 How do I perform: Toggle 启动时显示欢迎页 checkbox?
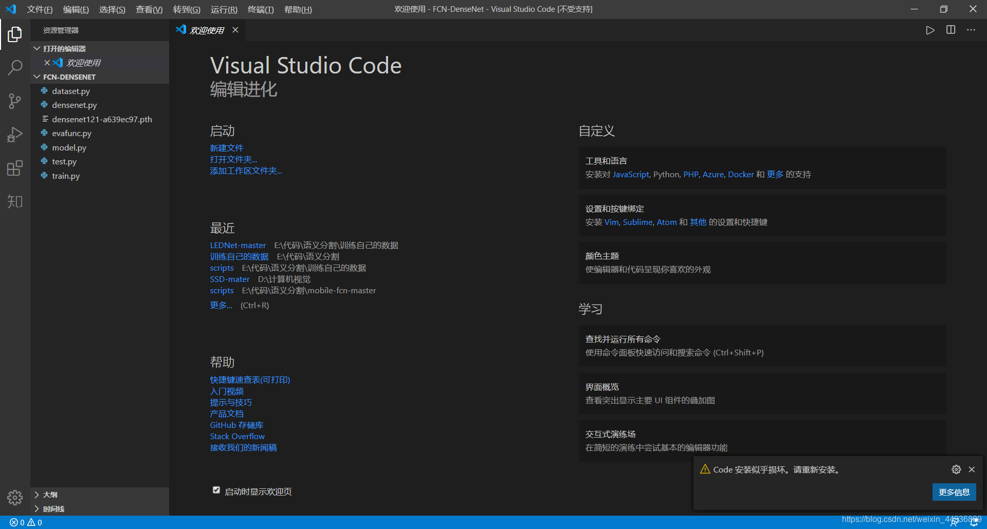[216, 490]
